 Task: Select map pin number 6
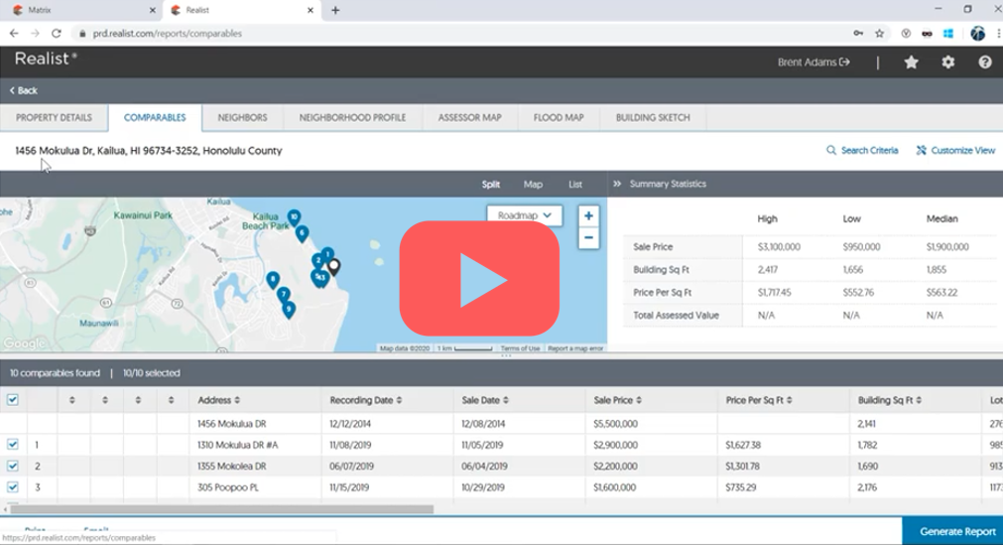[302, 233]
